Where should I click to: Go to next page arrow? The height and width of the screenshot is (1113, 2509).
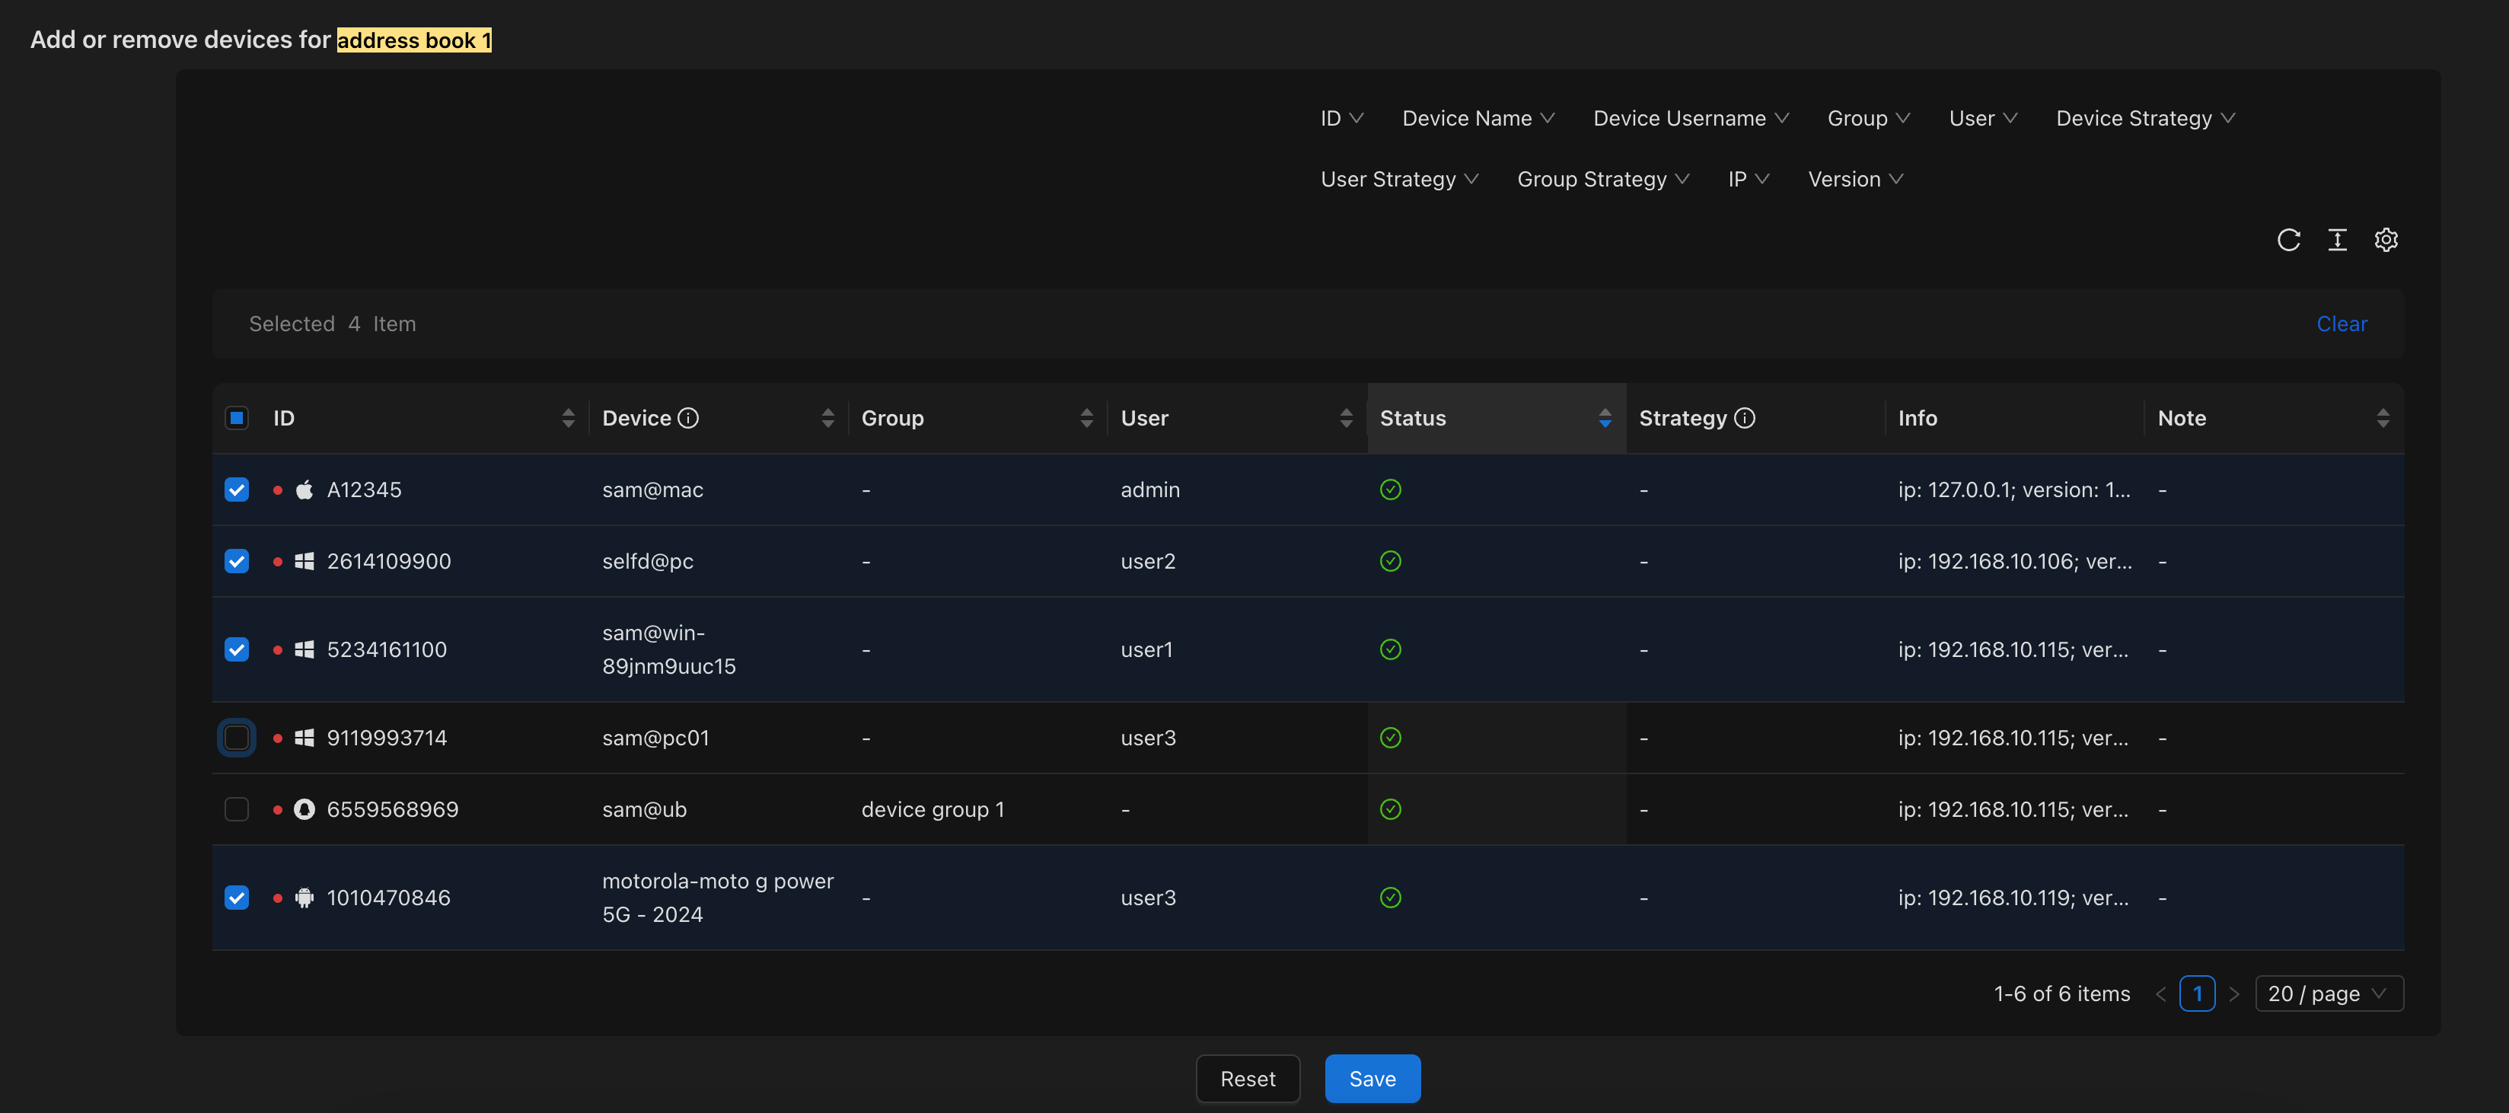[x=2233, y=993]
